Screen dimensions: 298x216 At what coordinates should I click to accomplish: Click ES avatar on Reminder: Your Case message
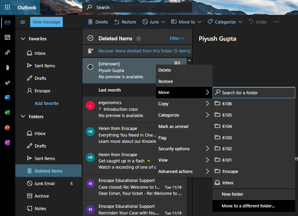point(90,209)
